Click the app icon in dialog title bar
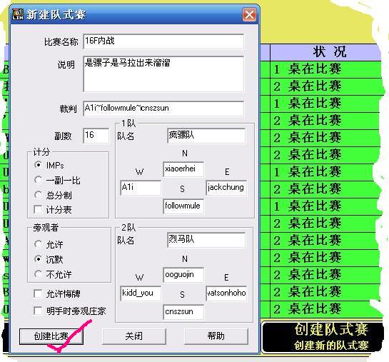The image size is (389, 362). pyautogui.click(x=18, y=14)
